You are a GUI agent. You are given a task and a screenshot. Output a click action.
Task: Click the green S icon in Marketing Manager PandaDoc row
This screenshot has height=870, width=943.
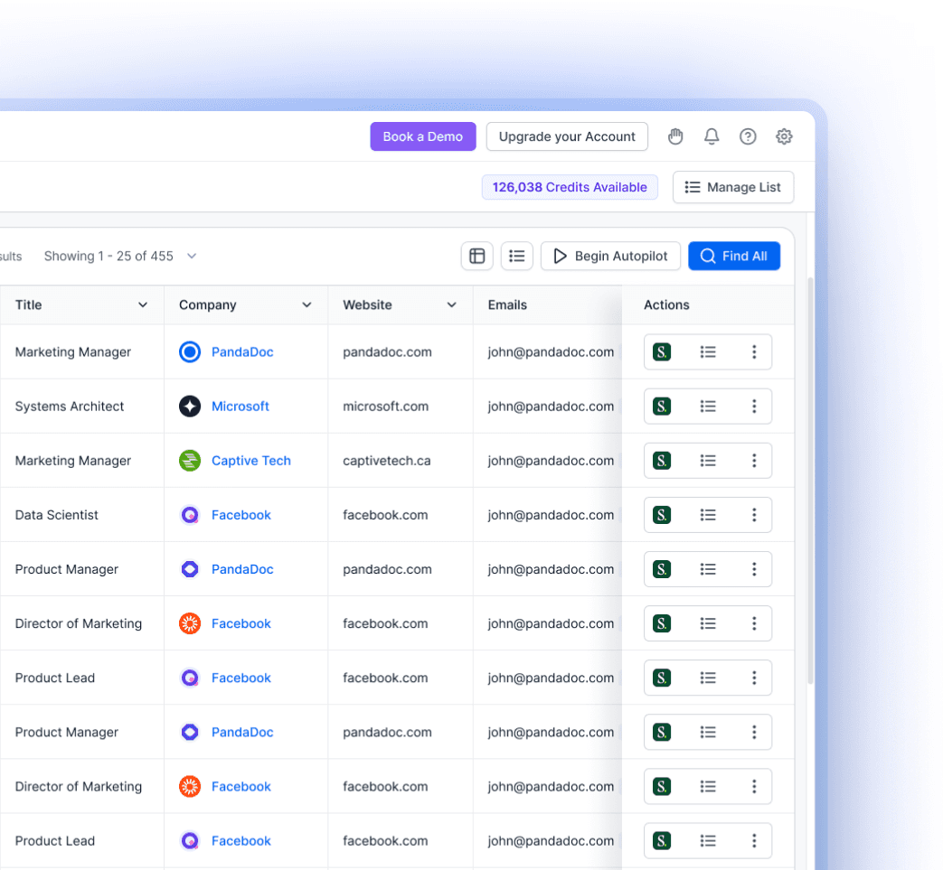tap(662, 352)
